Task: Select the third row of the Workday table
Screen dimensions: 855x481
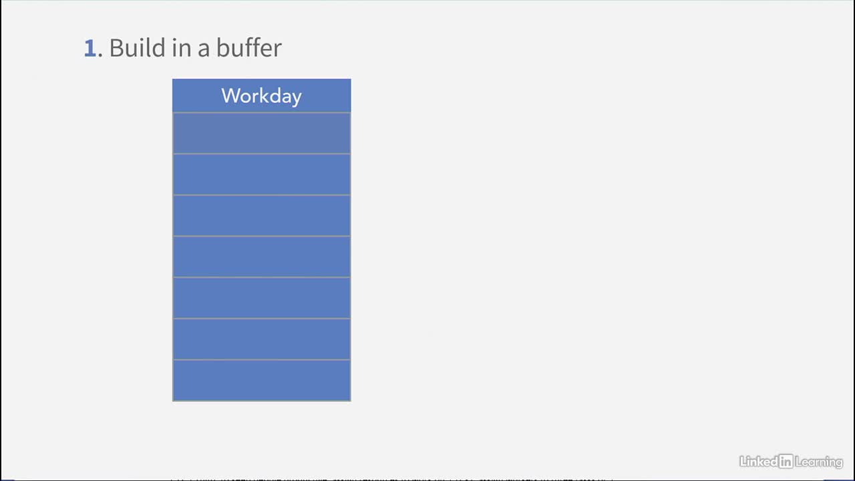Action: click(261, 216)
